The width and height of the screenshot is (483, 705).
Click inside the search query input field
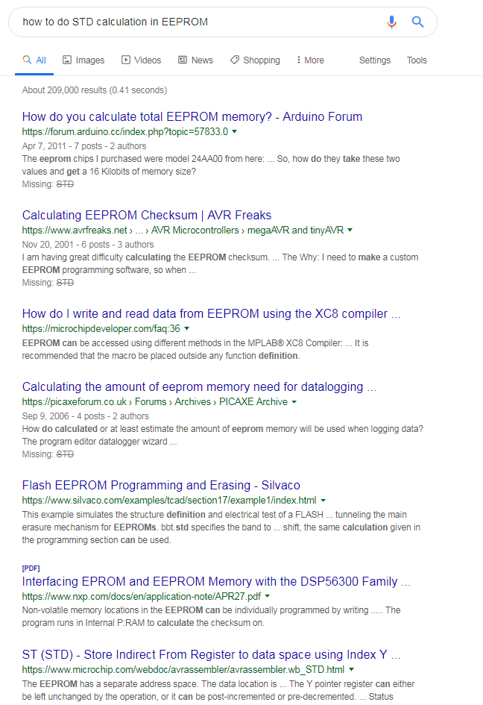[x=186, y=22]
